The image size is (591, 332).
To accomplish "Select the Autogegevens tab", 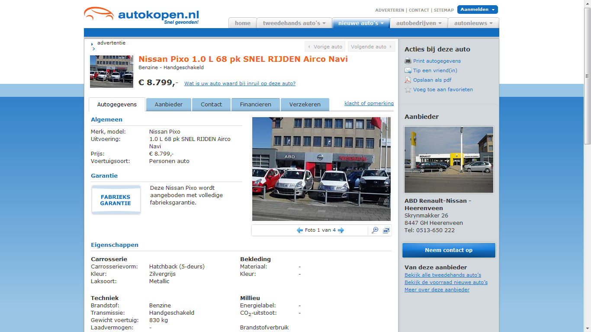I will click(117, 105).
